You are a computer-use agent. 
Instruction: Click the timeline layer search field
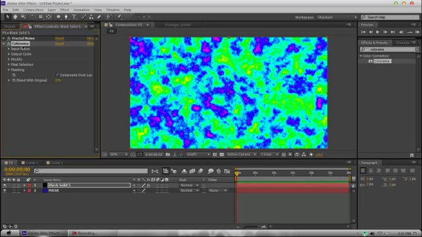[x=91, y=171]
